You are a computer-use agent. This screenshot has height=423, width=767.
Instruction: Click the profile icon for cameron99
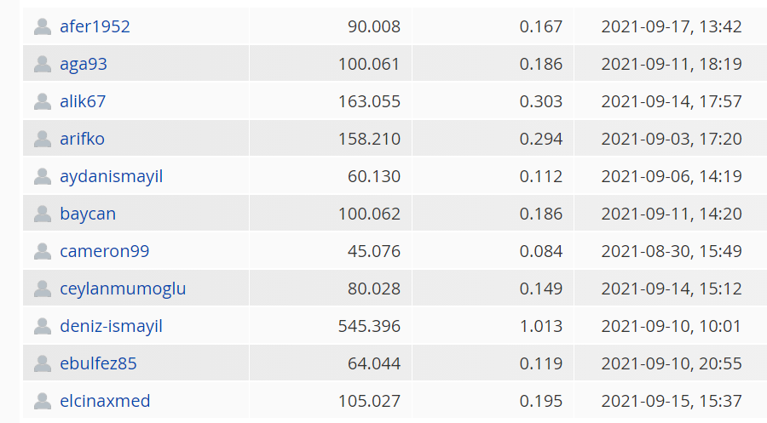tap(43, 251)
